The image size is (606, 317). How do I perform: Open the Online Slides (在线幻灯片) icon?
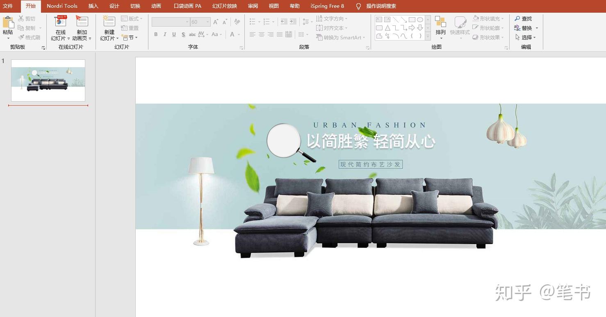click(x=60, y=22)
